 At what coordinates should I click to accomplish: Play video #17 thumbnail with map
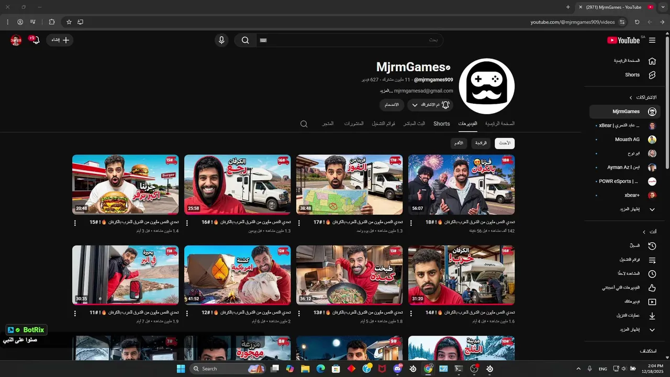click(349, 184)
